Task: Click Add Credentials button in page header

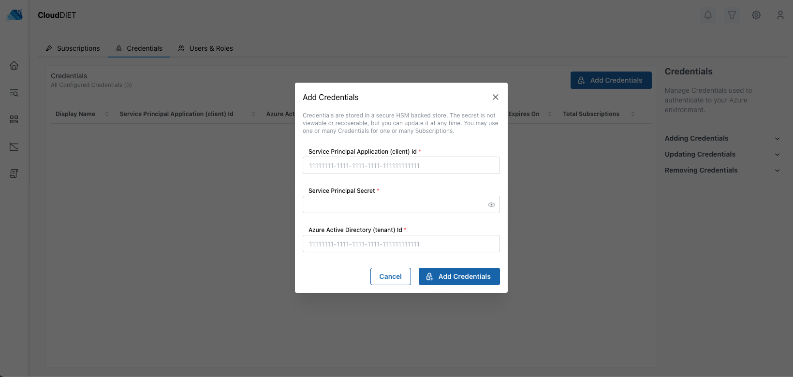Action: tap(611, 80)
